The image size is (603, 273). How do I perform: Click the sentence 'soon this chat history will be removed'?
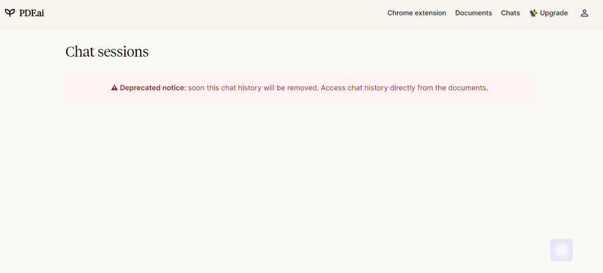coord(253,88)
